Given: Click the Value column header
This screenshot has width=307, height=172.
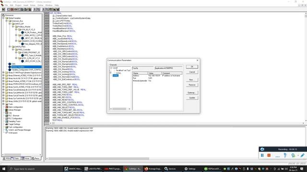Looking at the screenshot, I should click(x=155, y=73).
